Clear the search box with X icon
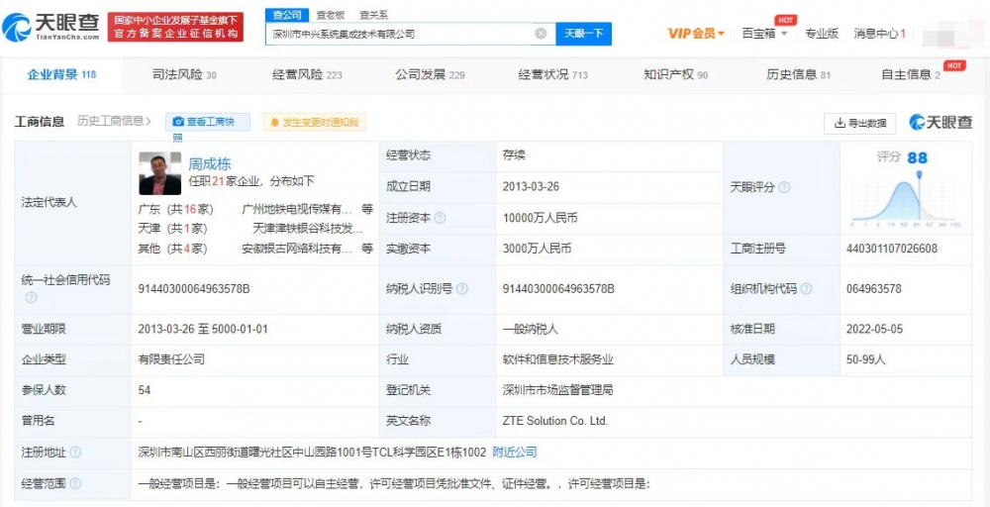Screen dimensions: 990x507 pyautogui.click(x=541, y=34)
